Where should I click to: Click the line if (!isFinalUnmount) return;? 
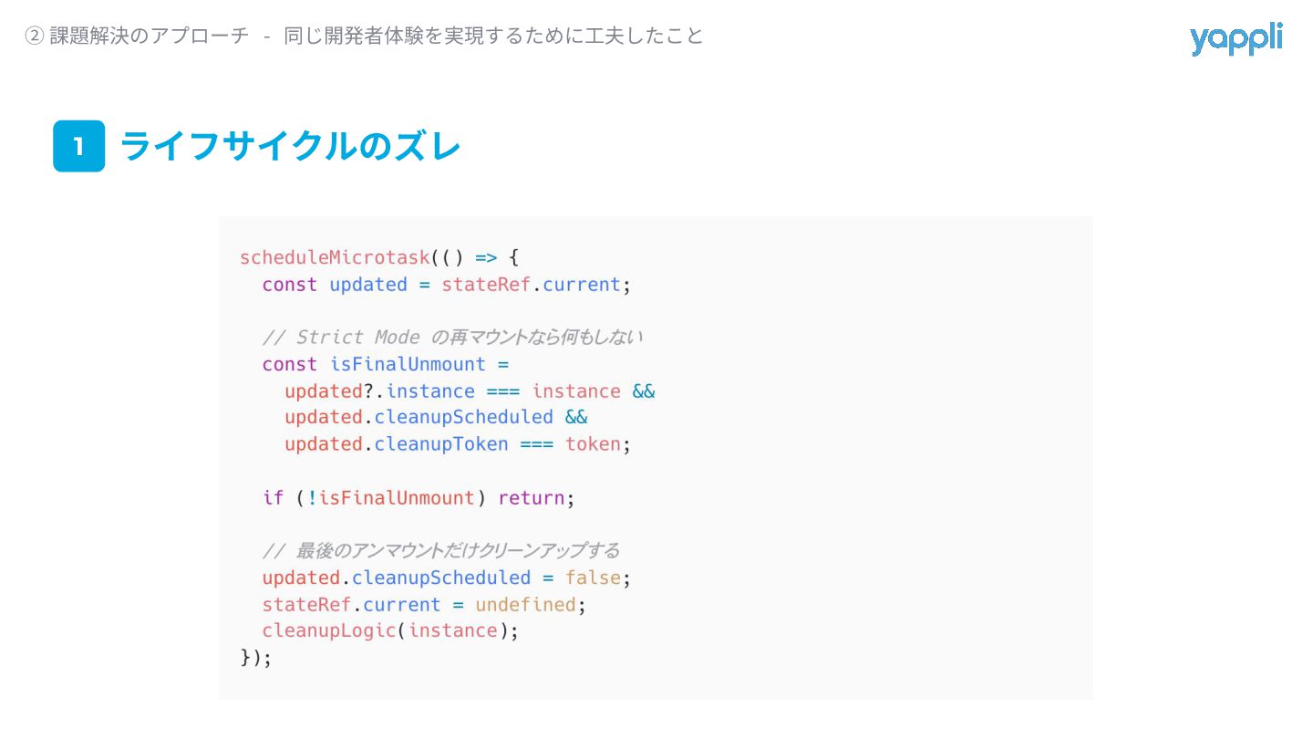[x=419, y=498]
